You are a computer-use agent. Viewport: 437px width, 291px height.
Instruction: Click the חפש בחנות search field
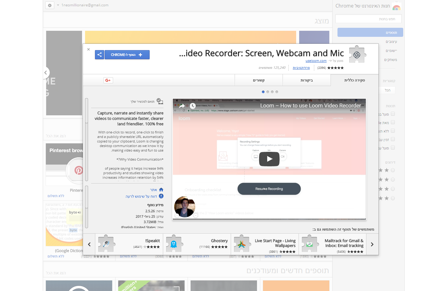point(369,19)
